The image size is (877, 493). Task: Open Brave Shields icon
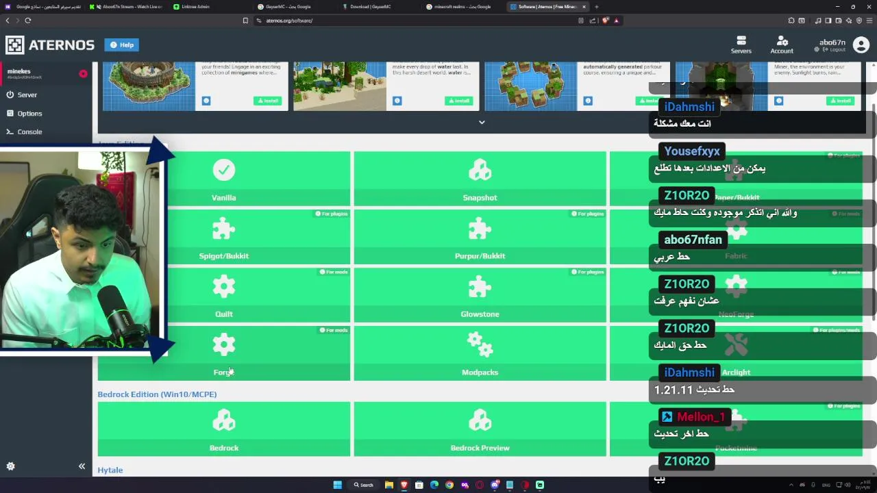[x=605, y=21]
